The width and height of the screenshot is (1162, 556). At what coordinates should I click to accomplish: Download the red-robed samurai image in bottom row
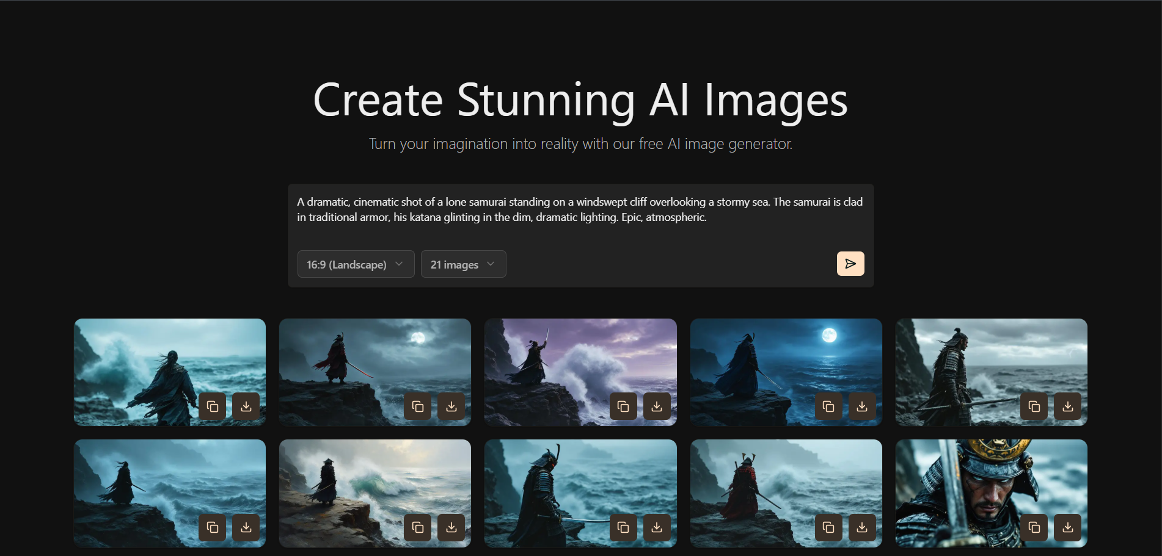pyautogui.click(x=862, y=528)
